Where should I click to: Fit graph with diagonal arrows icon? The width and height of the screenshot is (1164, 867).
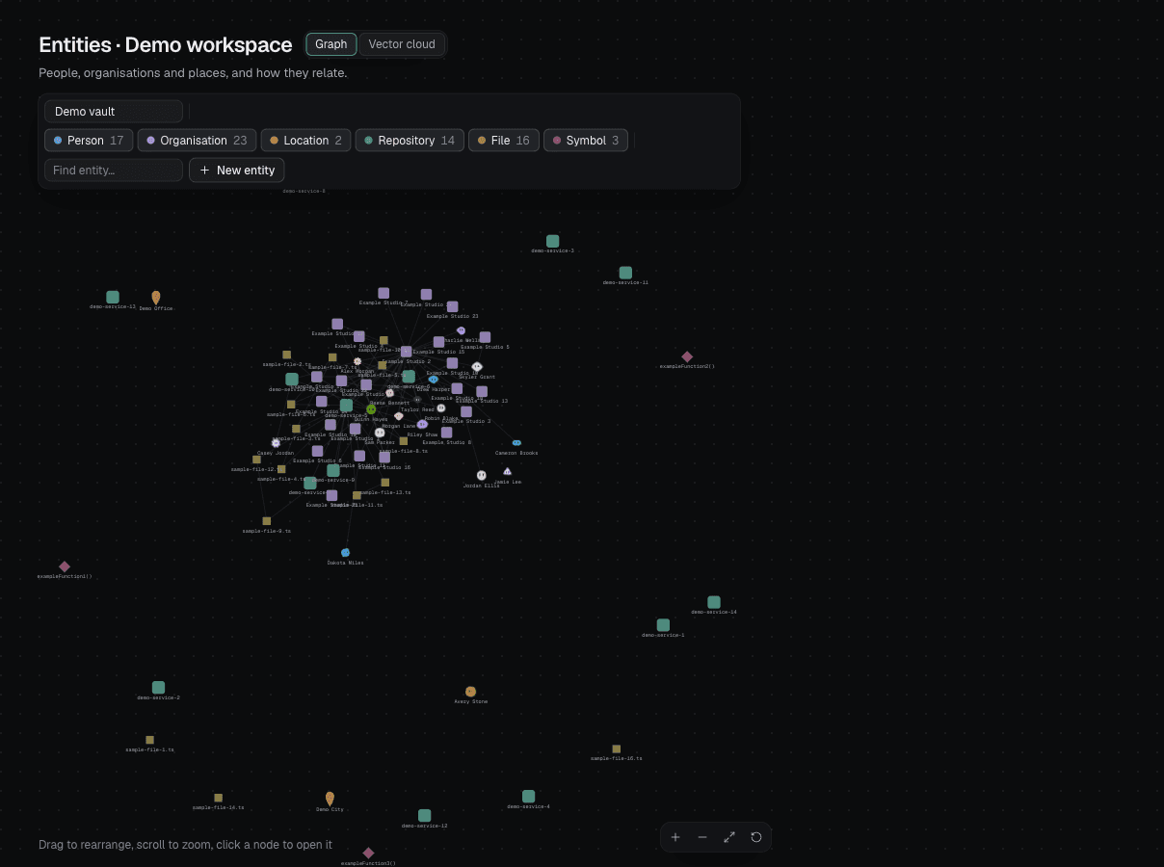pyautogui.click(x=729, y=837)
